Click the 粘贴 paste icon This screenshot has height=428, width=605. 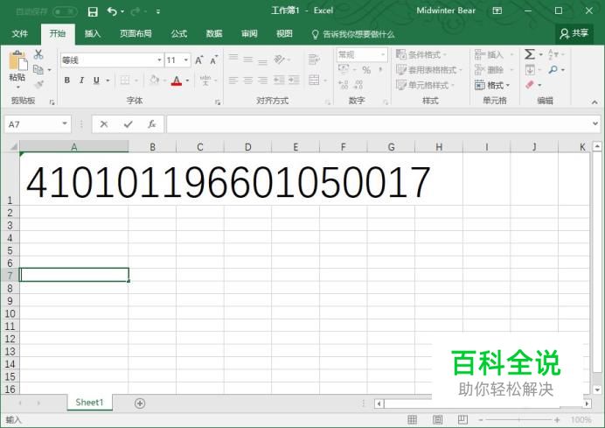coord(17,61)
